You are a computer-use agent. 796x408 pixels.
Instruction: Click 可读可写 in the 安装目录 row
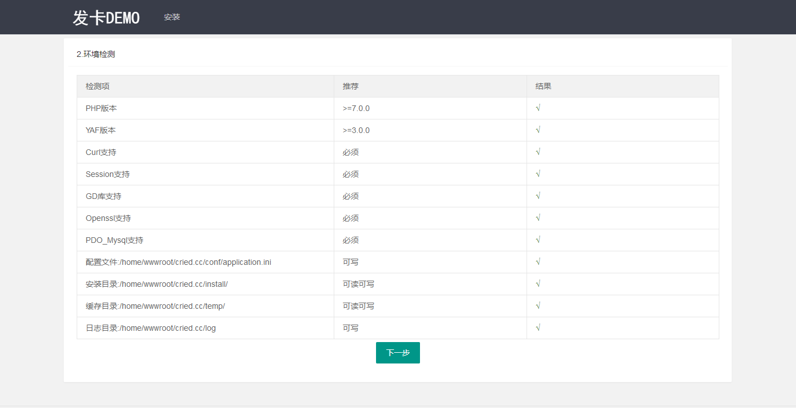[359, 284]
